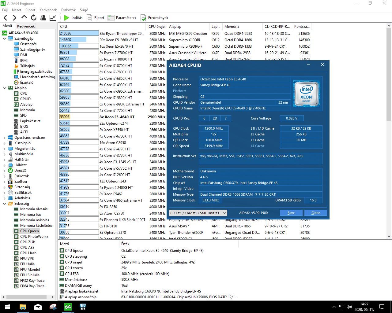Open the Riport toolbar item
The width and height of the screenshot is (392, 313).
(96, 18)
